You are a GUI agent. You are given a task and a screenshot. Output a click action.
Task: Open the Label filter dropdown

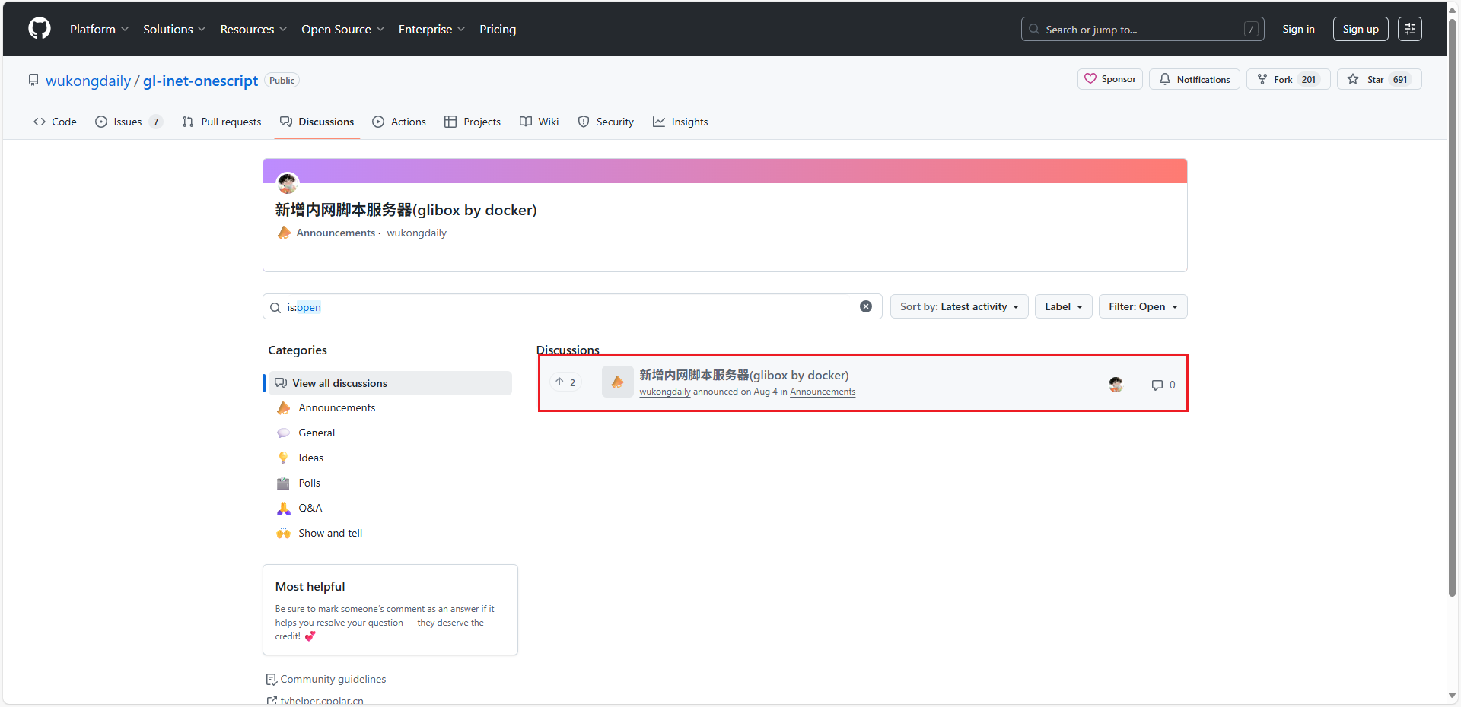[x=1063, y=306]
